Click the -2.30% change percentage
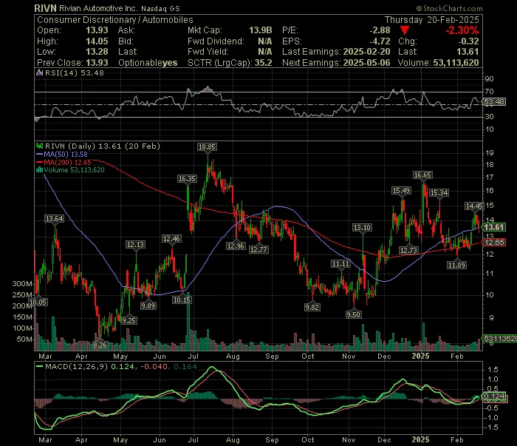517x446 pixels. (x=462, y=31)
